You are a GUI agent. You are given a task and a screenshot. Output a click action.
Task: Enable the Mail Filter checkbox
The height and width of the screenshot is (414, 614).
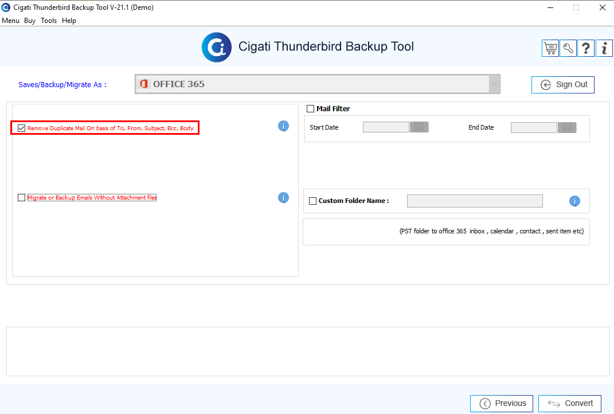[x=311, y=109]
